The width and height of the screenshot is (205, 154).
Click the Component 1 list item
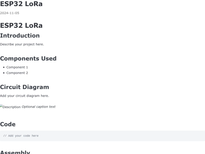click(x=17, y=67)
